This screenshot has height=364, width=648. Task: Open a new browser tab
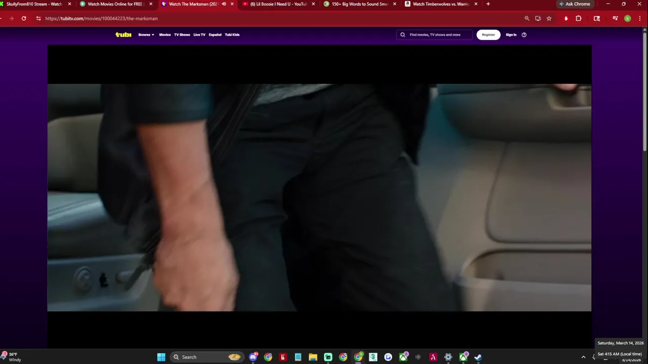coord(488,4)
